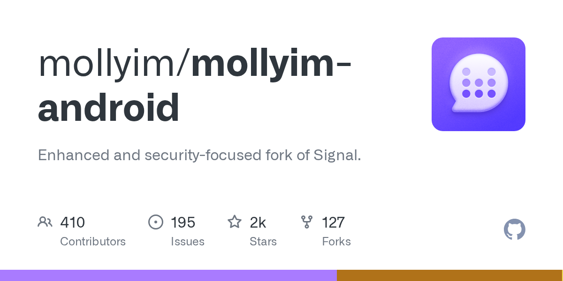
Task: Click the word "android" in the title
Action: tap(108, 108)
